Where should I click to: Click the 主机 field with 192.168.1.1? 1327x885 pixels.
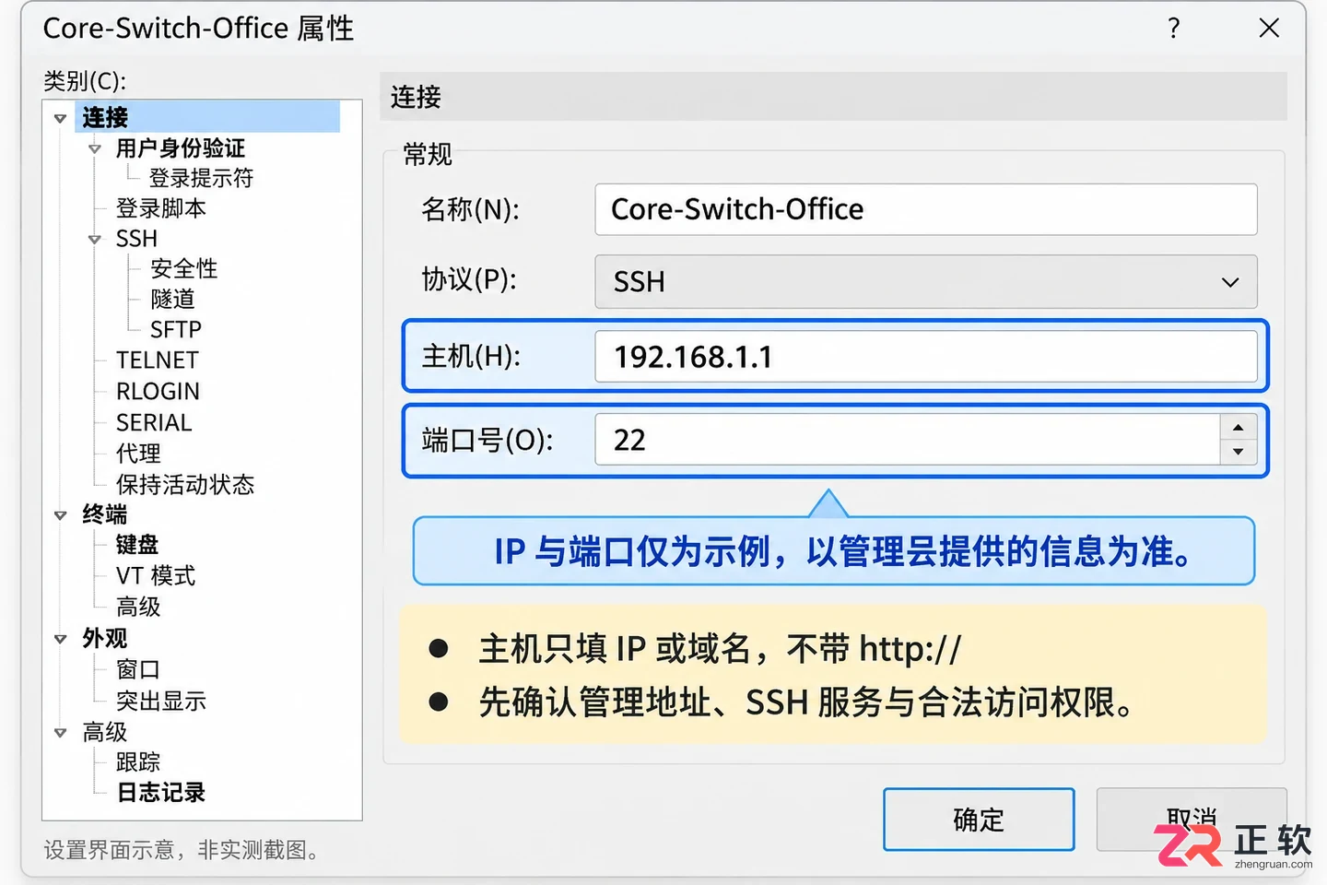pyautogui.click(x=926, y=357)
